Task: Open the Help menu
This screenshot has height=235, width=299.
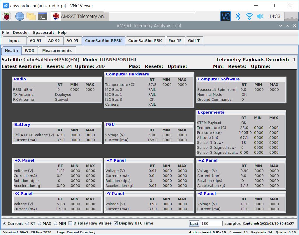Action: pos(62,32)
